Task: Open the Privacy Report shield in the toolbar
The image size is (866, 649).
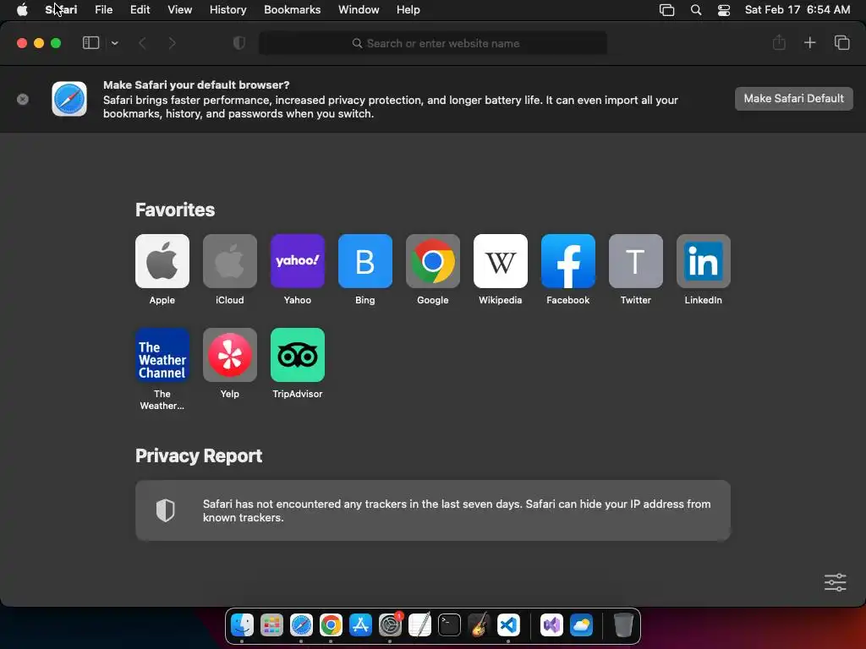Action: [x=239, y=43]
